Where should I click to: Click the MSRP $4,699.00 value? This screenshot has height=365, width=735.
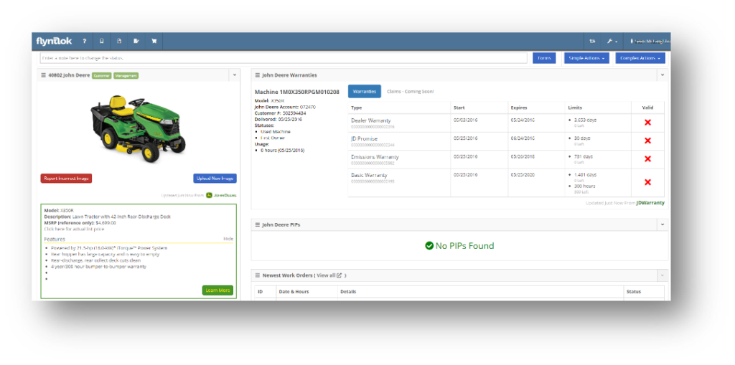106,223
